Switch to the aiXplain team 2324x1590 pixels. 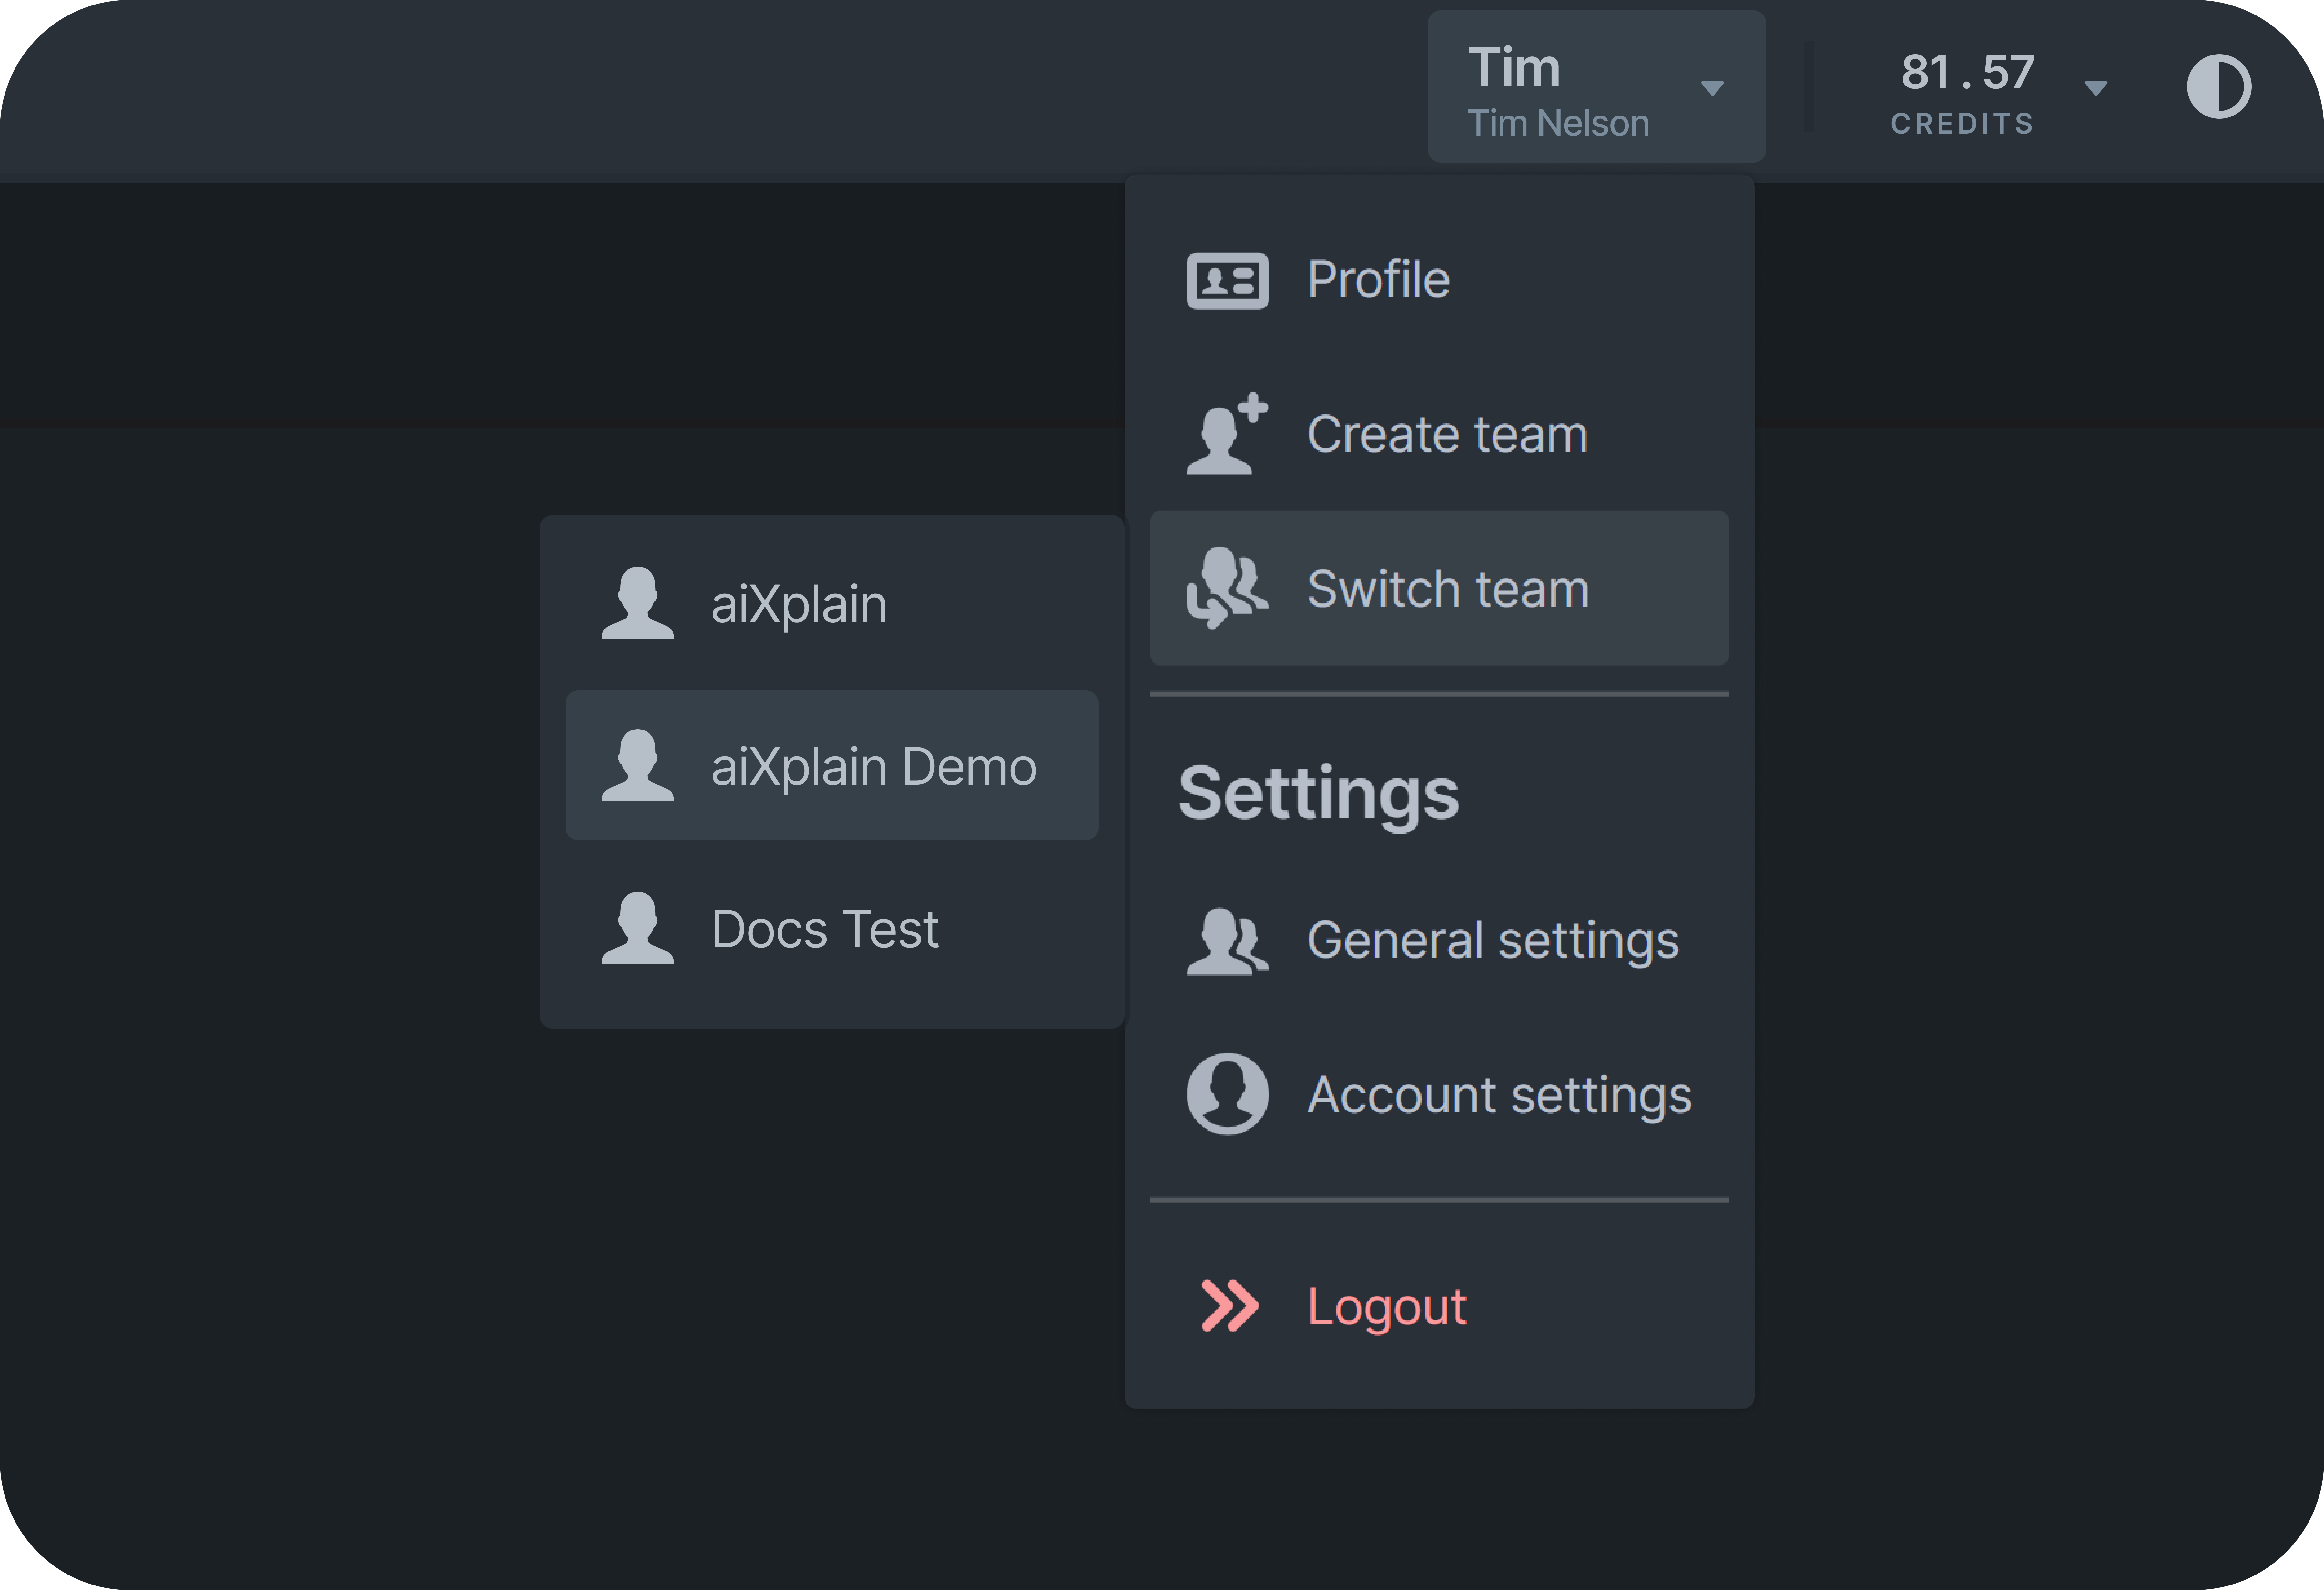(x=832, y=604)
